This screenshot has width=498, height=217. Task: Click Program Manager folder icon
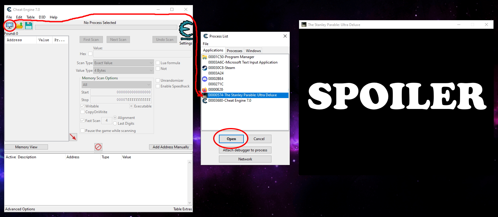click(205, 57)
